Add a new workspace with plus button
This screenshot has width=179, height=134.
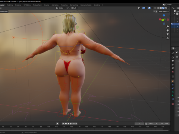pos(102,5)
